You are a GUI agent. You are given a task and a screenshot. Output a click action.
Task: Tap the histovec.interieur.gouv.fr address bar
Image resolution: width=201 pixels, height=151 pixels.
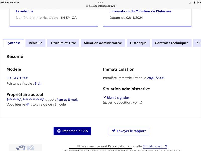(x=101, y=6)
